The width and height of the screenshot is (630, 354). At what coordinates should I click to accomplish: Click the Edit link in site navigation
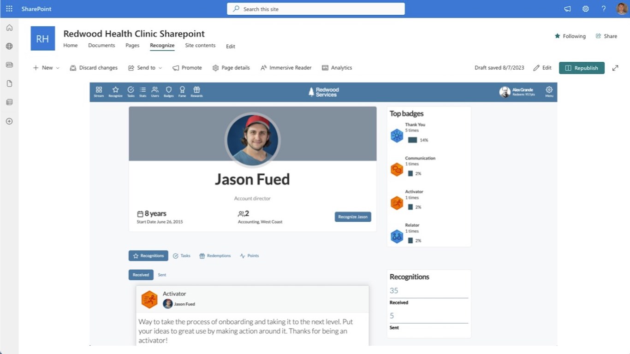[x=231, y=46]
